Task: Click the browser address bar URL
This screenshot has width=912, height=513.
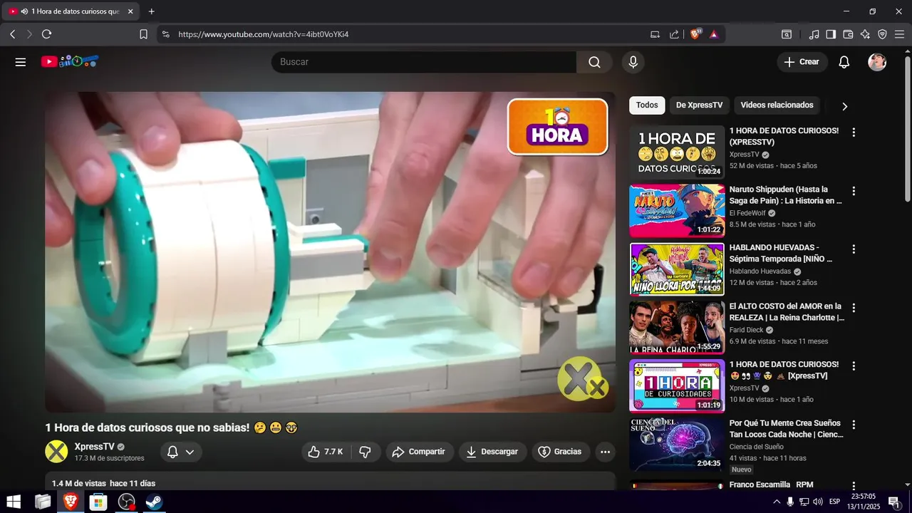Action: [264, 34]
